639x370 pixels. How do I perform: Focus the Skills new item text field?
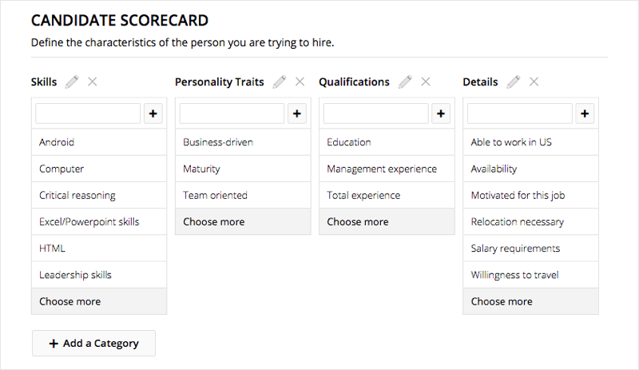coord(88,113)
